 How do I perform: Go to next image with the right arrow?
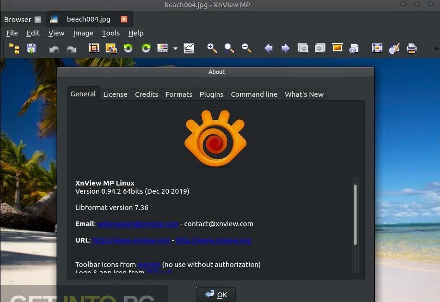pyautogui.click(x=285, y=48)
